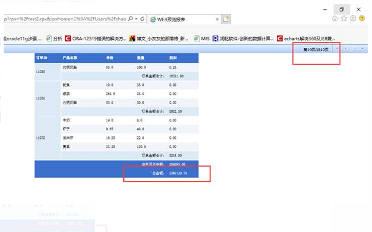372x232 pixels.
Task: Open the 润乾软件 bookmark
Action: (243, 38)
